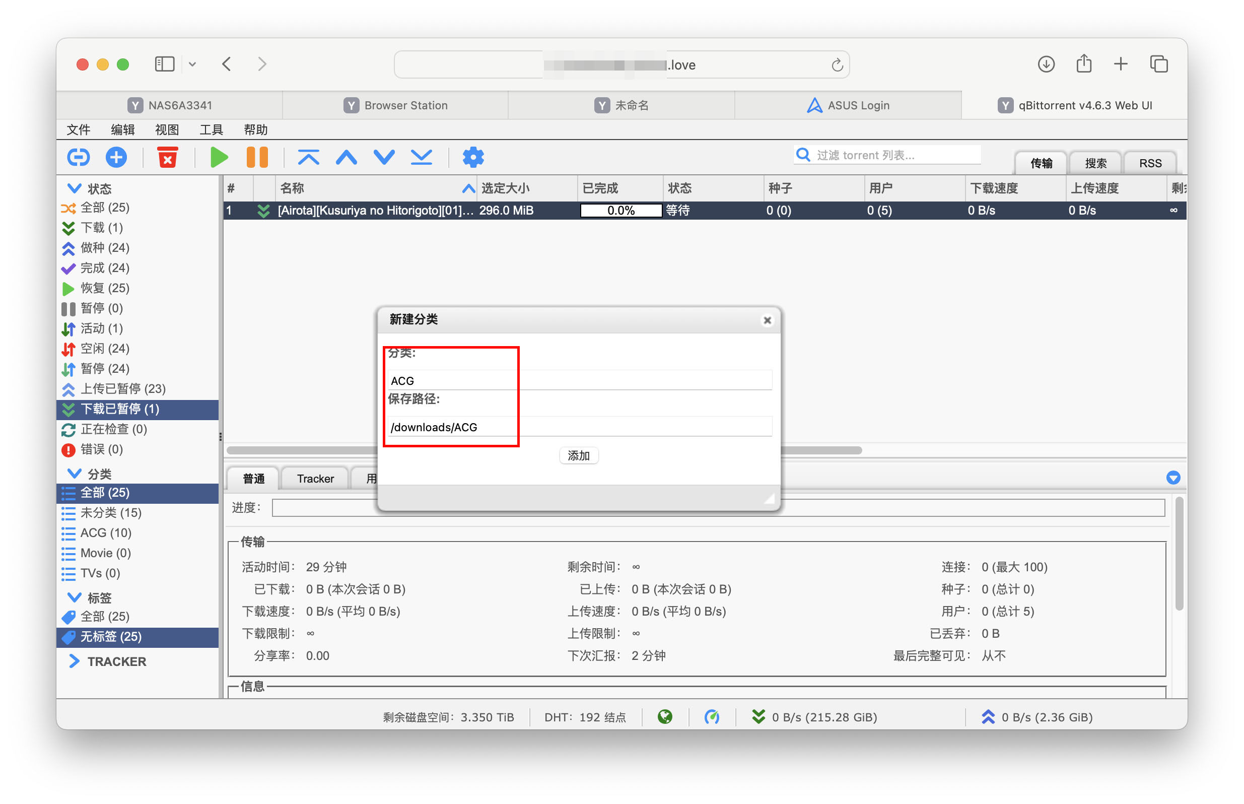The height and width of the screenshot is (804, 1244).
Task: Show Safari tab overview icon
Action: tap(1158, 64)
